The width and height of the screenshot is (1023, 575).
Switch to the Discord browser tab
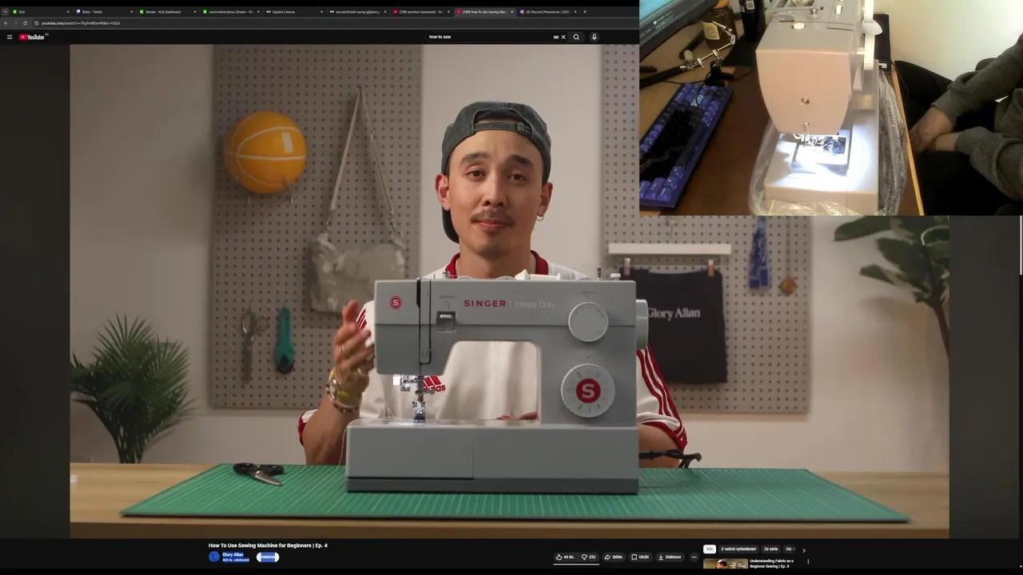(x=547, y=12)
